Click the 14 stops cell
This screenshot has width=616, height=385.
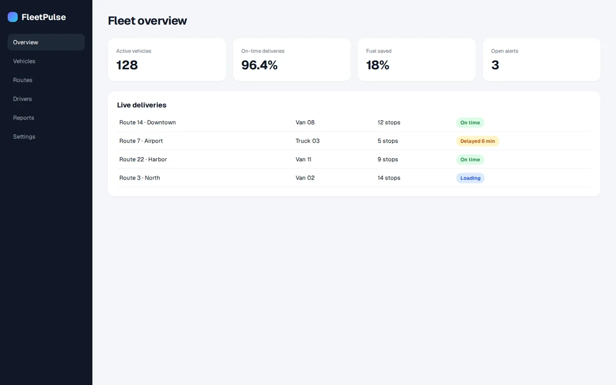click(x=389, y=178)
